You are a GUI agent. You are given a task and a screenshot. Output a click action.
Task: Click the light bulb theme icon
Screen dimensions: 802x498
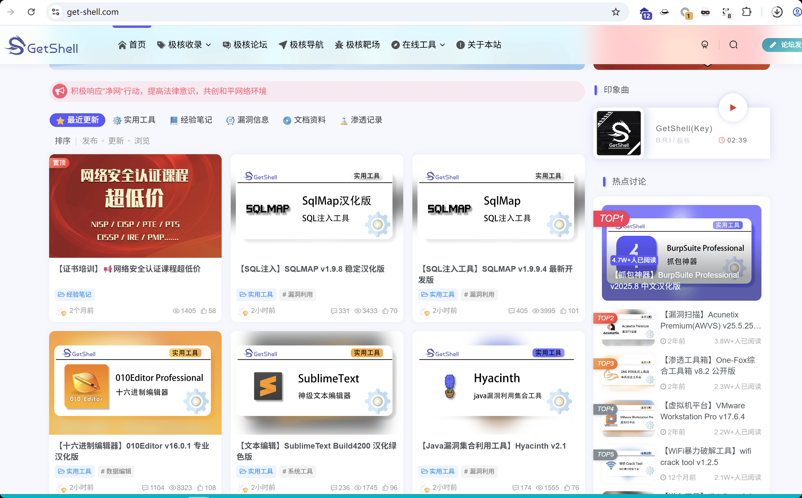click(705, 45)
